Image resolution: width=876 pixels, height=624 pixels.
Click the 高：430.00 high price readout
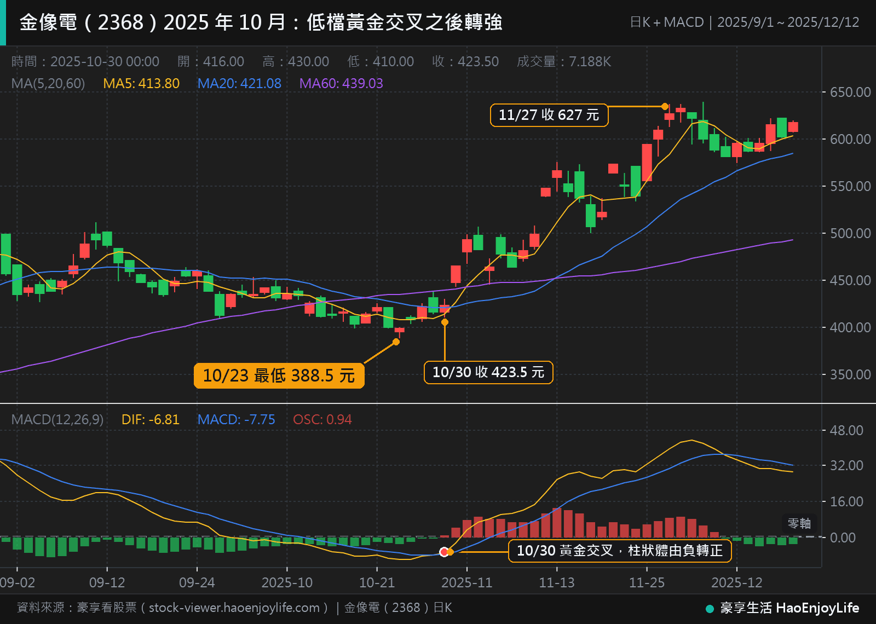(x=296, y=61)
